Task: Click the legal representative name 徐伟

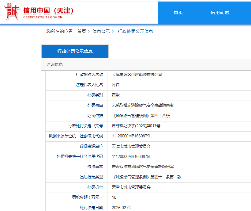Action: click(x=116, y=85)
